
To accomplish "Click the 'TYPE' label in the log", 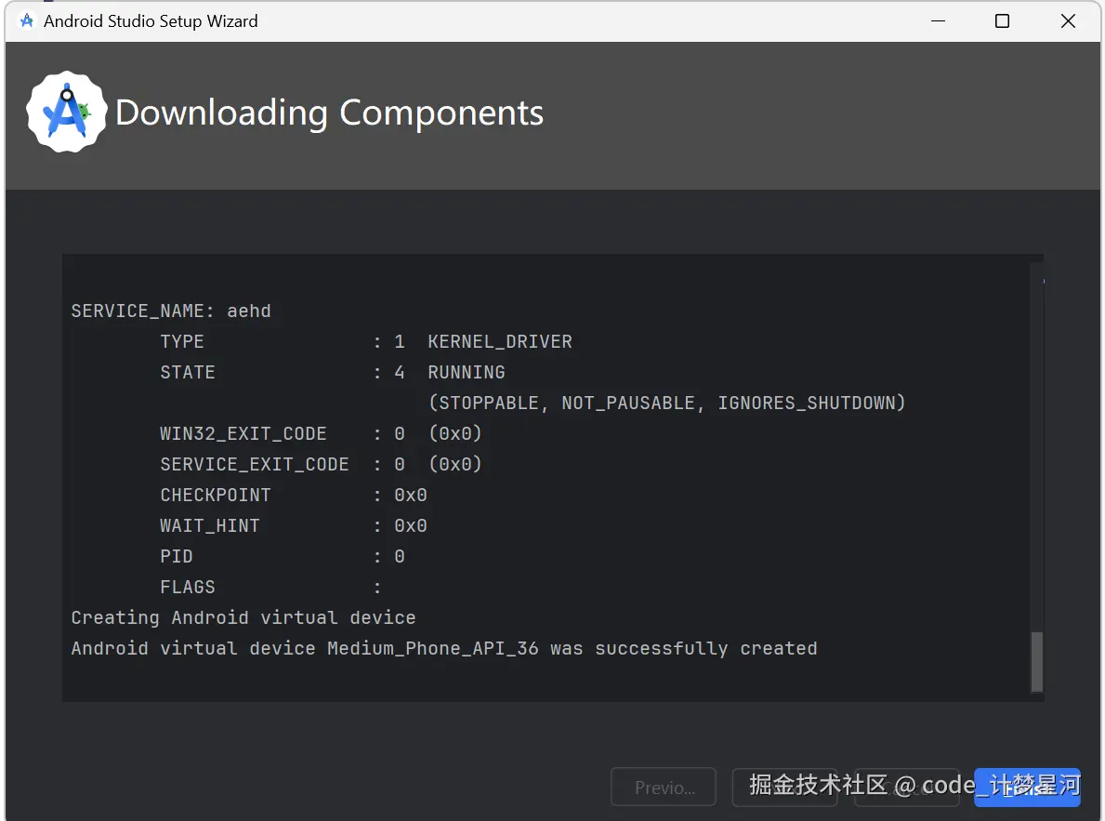I will tap(182, 342).
